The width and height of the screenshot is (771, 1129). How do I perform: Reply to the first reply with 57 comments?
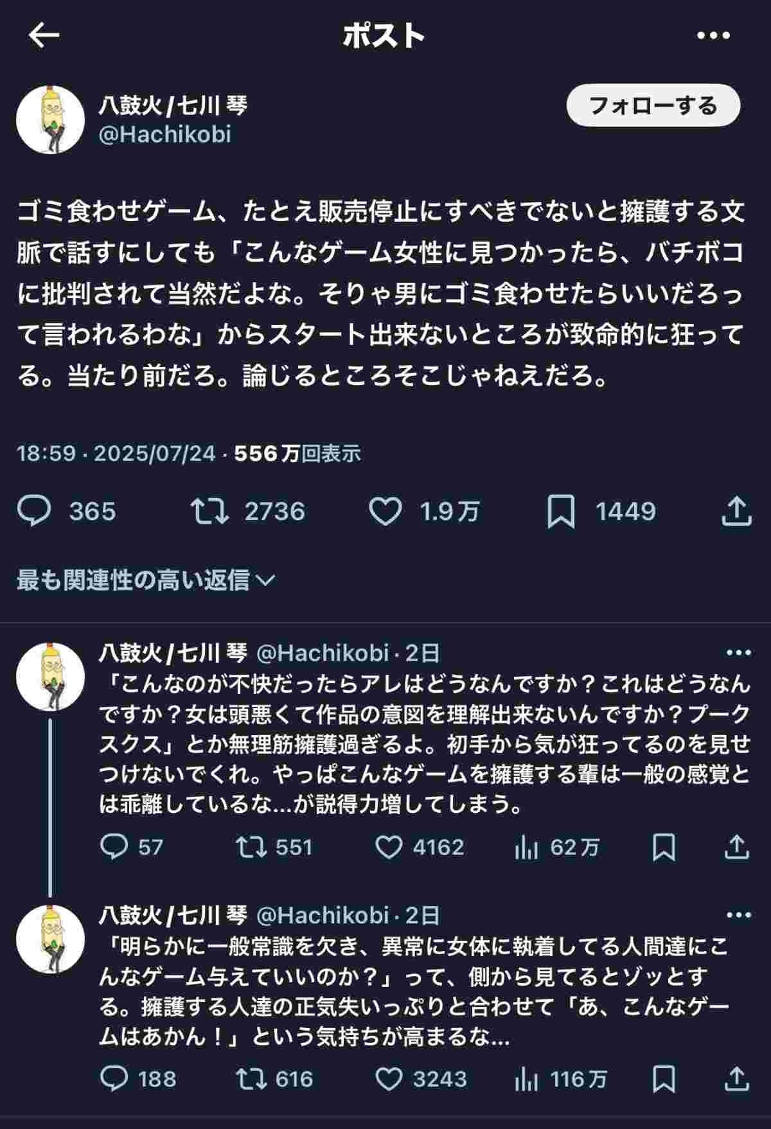[x=115, y=847]
